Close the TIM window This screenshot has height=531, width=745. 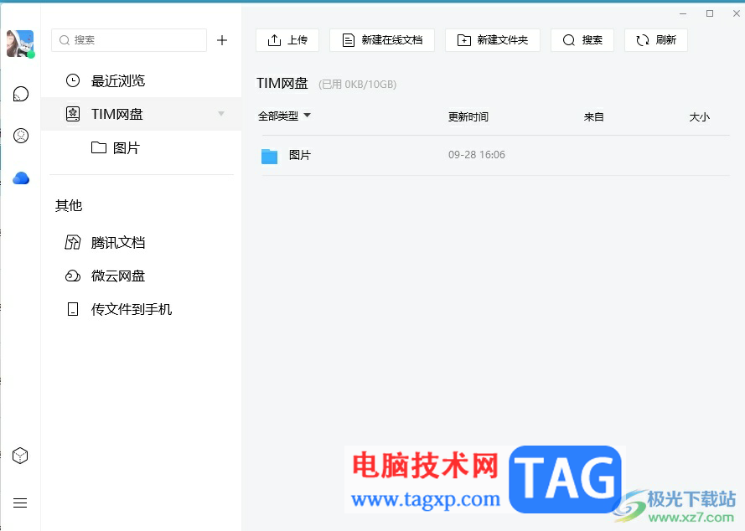737,13
